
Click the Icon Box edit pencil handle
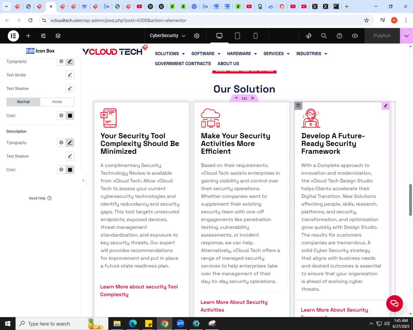tap(386, 106)
